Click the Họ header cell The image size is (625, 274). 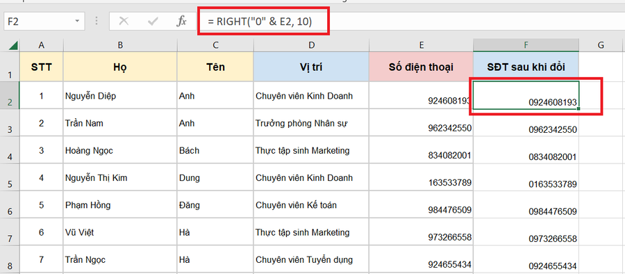[120, 67]
